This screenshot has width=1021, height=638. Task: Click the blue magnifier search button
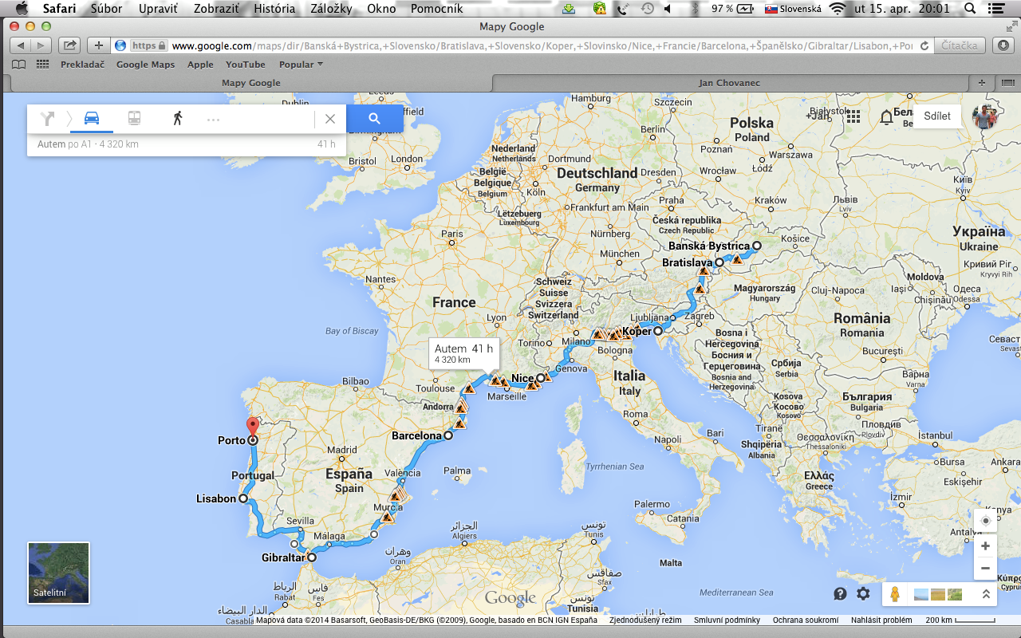coord(374,119)
